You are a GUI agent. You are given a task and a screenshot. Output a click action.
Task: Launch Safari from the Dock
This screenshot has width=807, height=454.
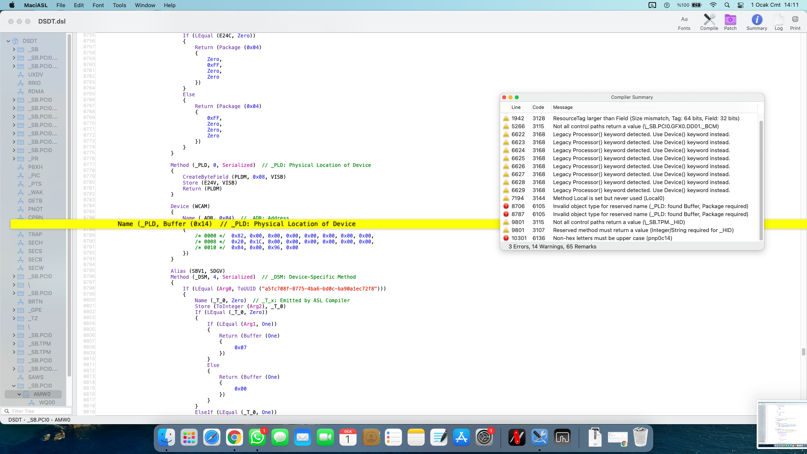pyautogui.click(x=212, y=438)
